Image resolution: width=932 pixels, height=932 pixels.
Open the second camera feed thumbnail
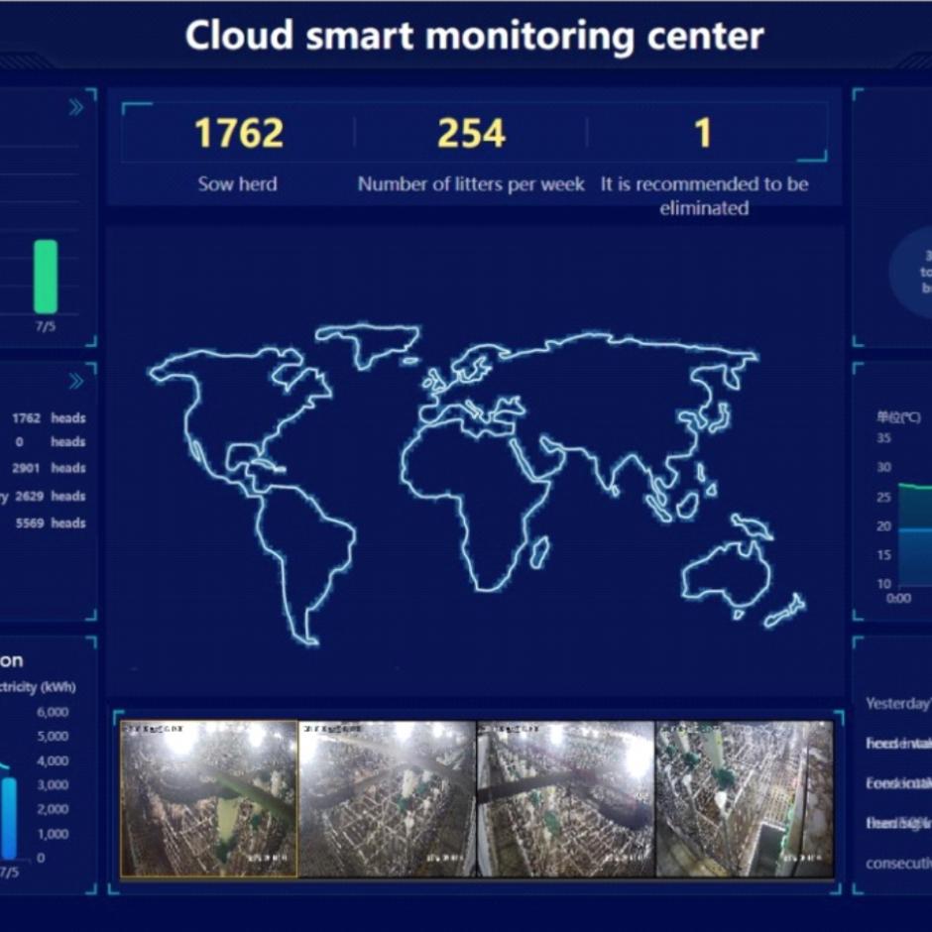click(x=387, y=798)
